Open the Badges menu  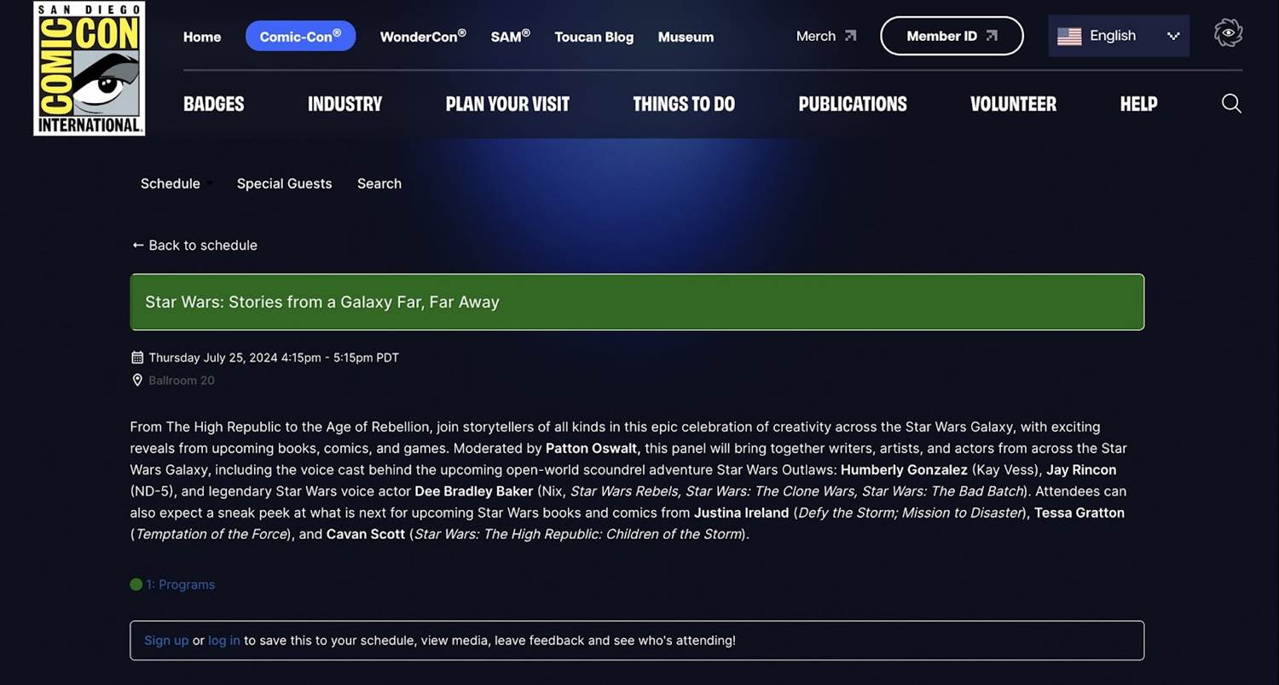[x=213, y=104]
